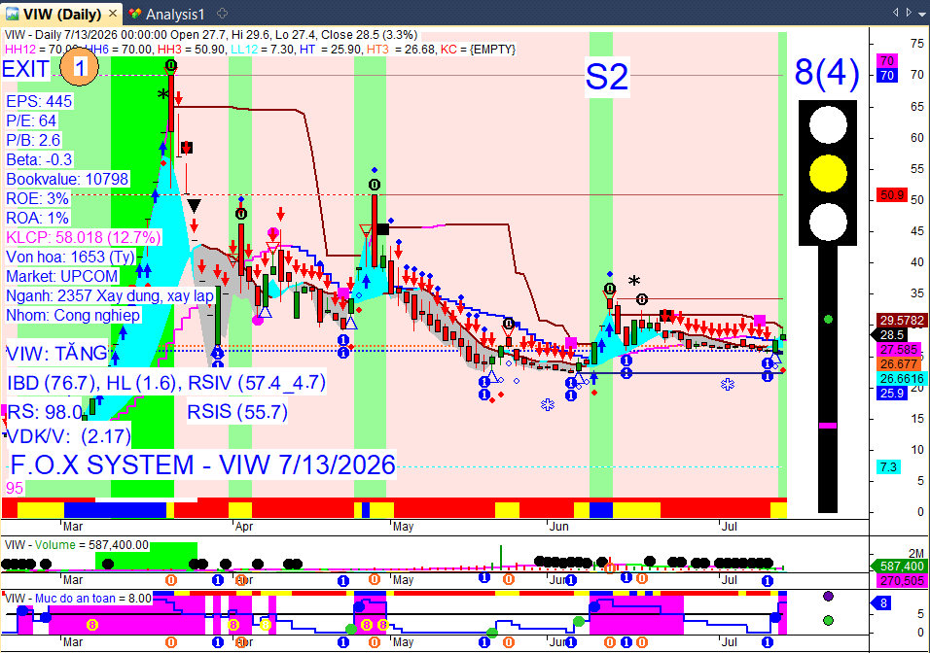Open the tab list dropdown arrow
The image size is (930, 653).
pyautogui.click(x=922, y=12)
